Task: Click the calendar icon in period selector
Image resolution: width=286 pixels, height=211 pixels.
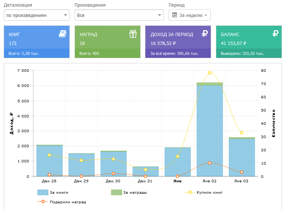Action: 175,15
